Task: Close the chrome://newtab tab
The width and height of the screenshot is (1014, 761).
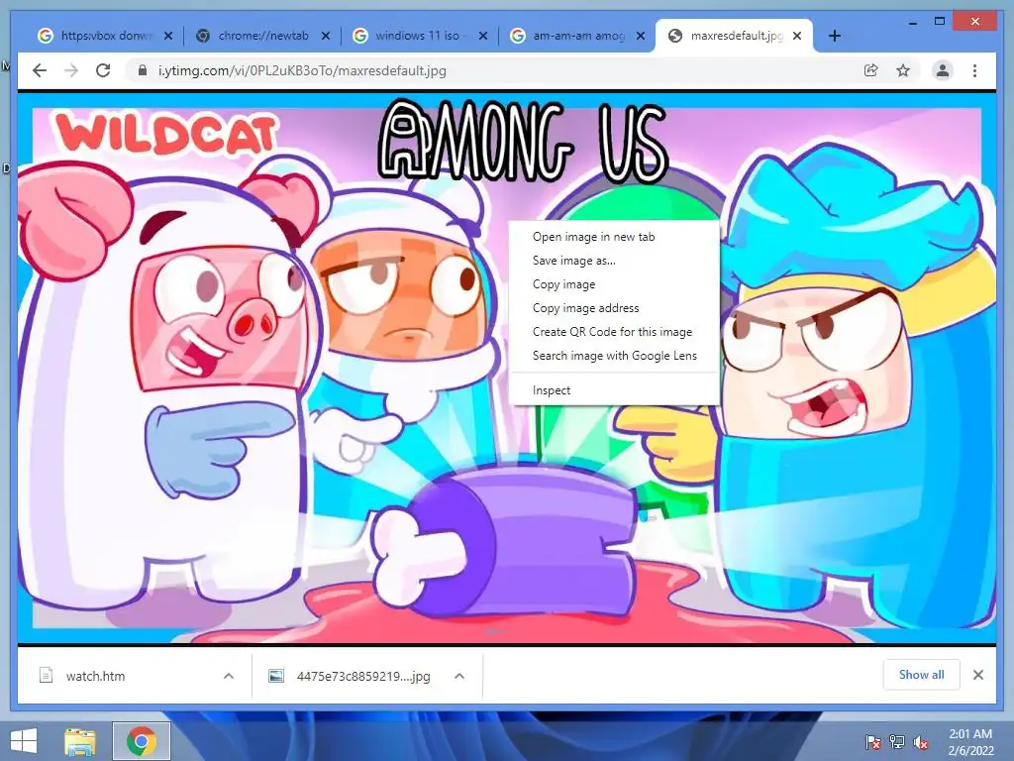Action: pos(326,36)
